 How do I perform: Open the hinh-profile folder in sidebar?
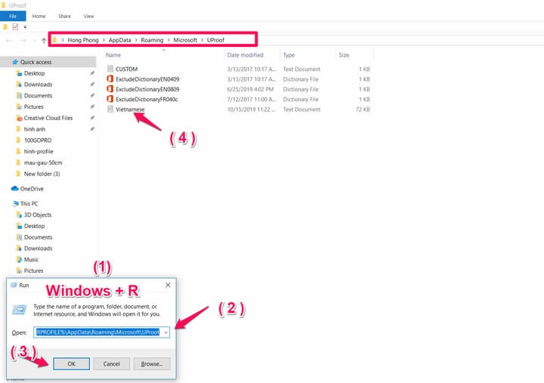pos(39,151)
